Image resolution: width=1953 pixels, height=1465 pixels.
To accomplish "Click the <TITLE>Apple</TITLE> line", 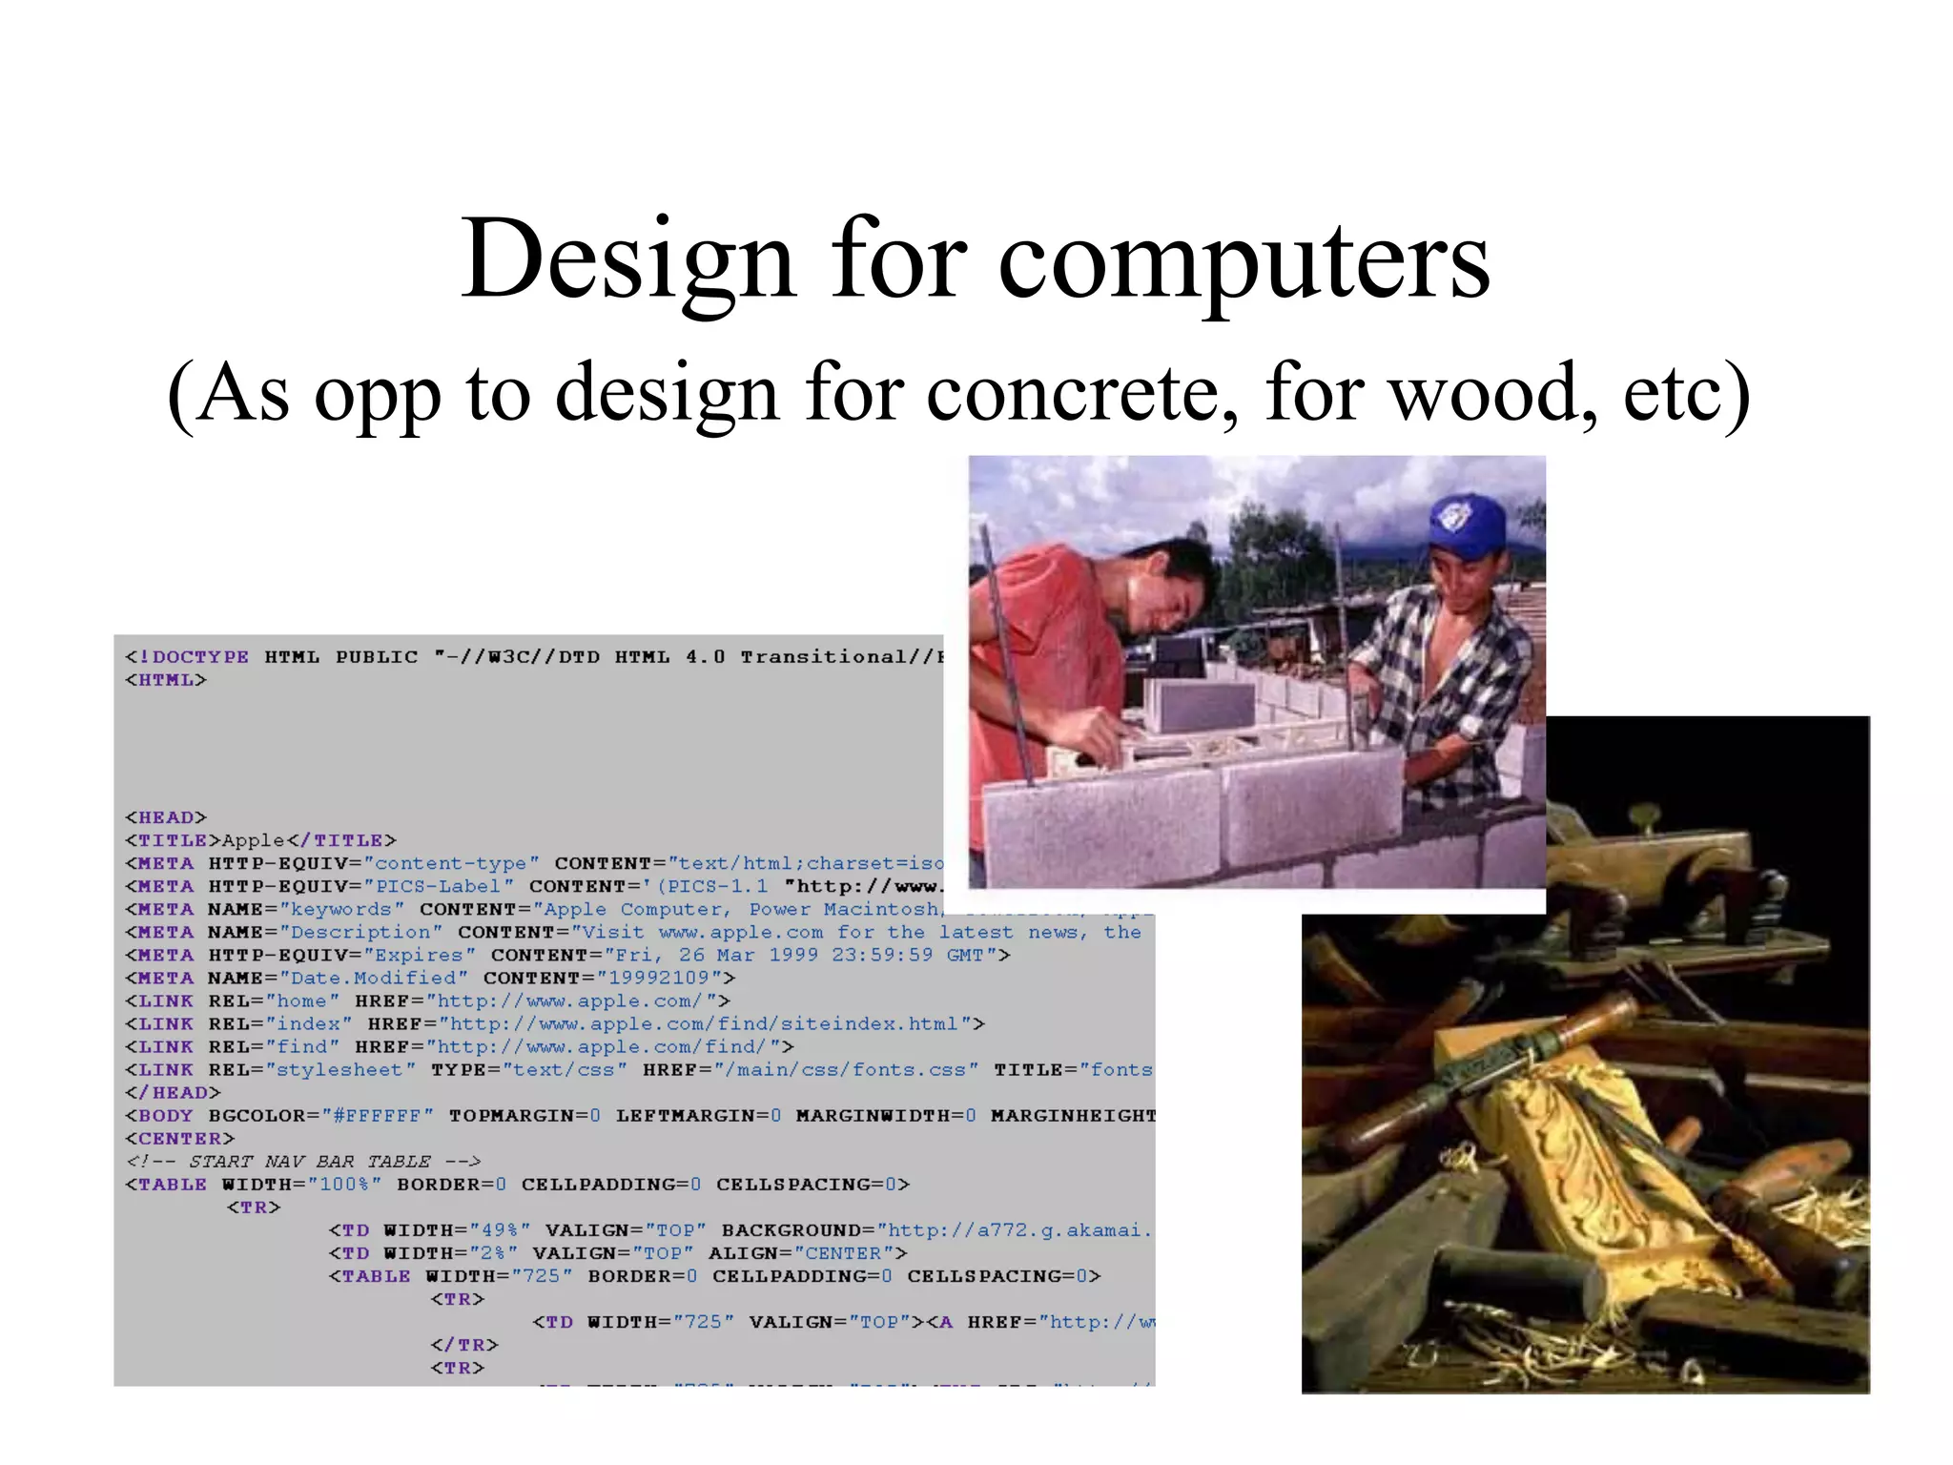I will (260, 840).
